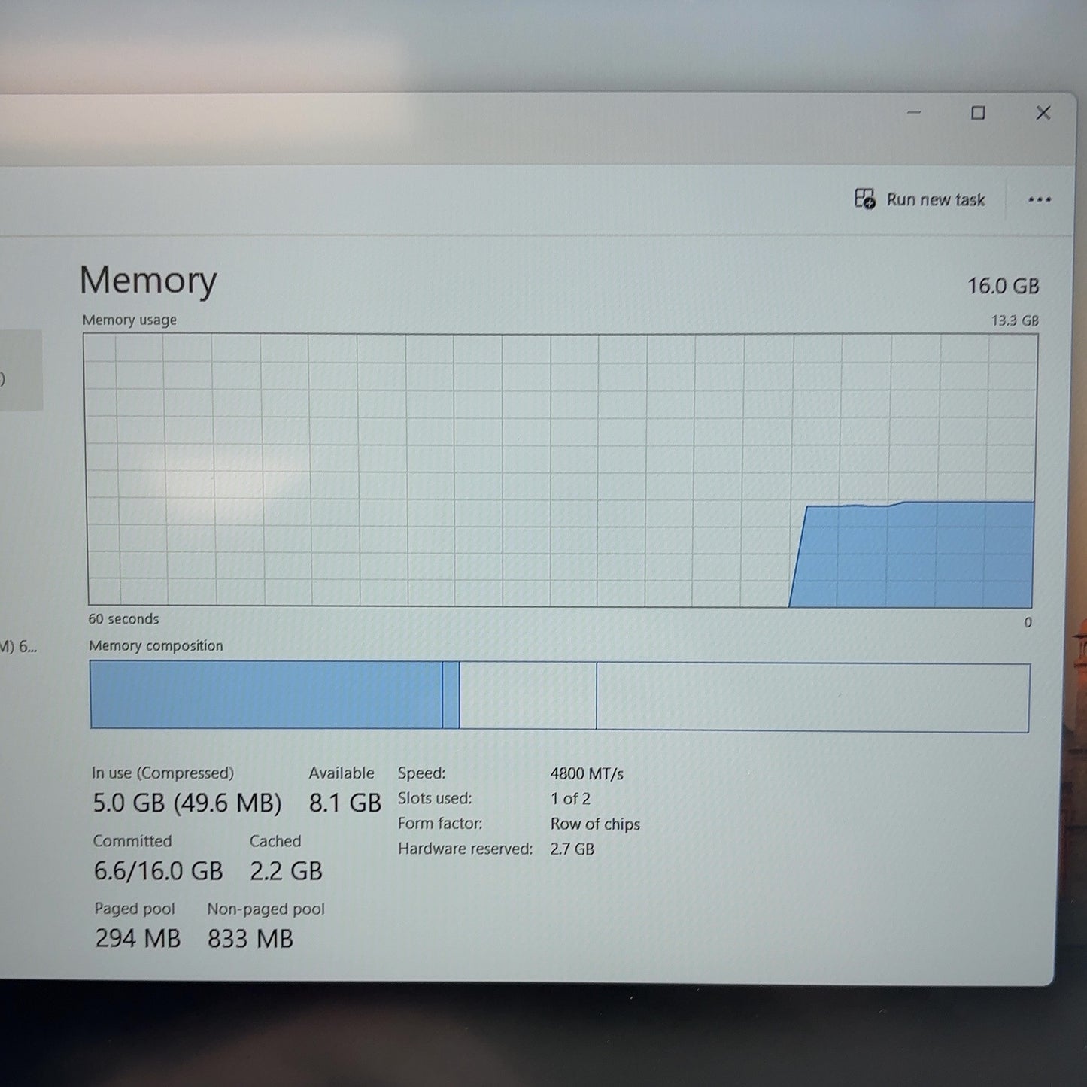Click the Hardware reserved: label
1087x1087 pixels.
pyautogui.click(x=465, y=849)
